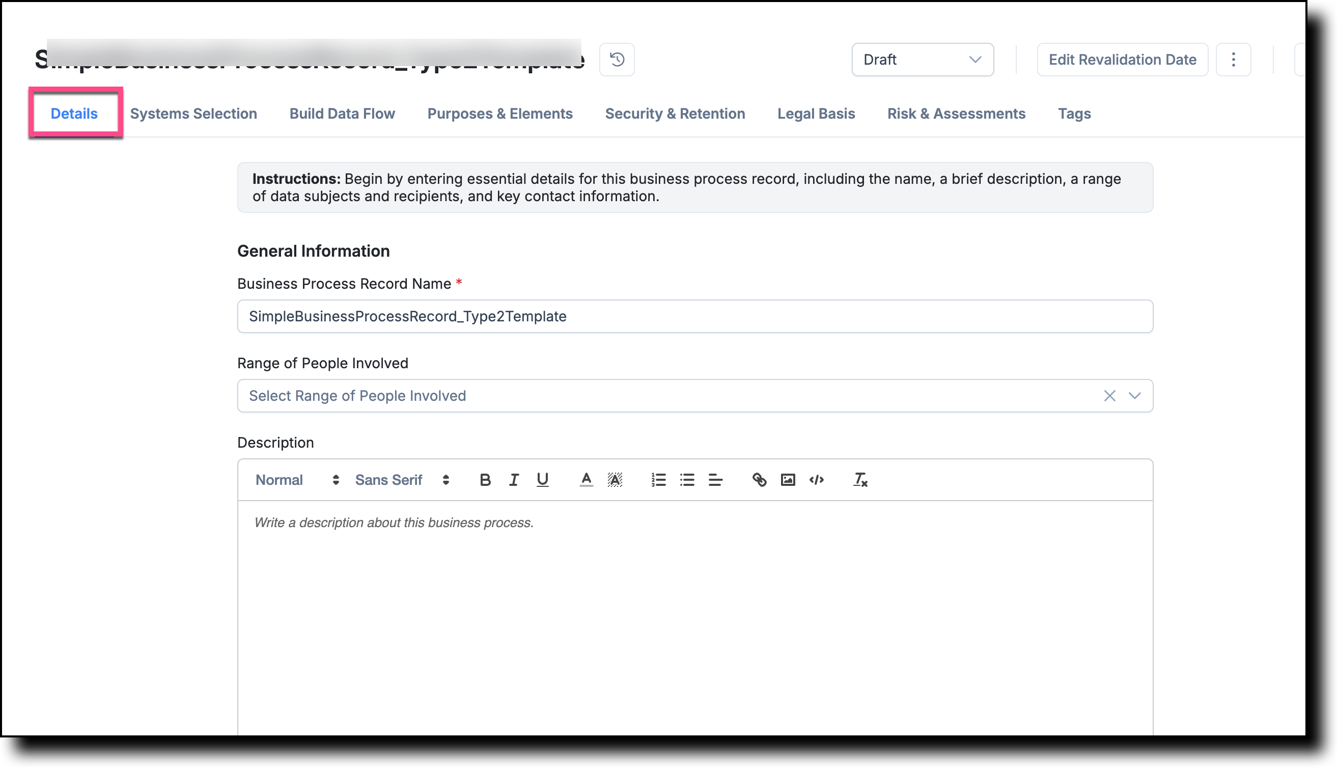
Task: Click the Edit Revalidation Date button
Action: click(x=1122, y=60)
